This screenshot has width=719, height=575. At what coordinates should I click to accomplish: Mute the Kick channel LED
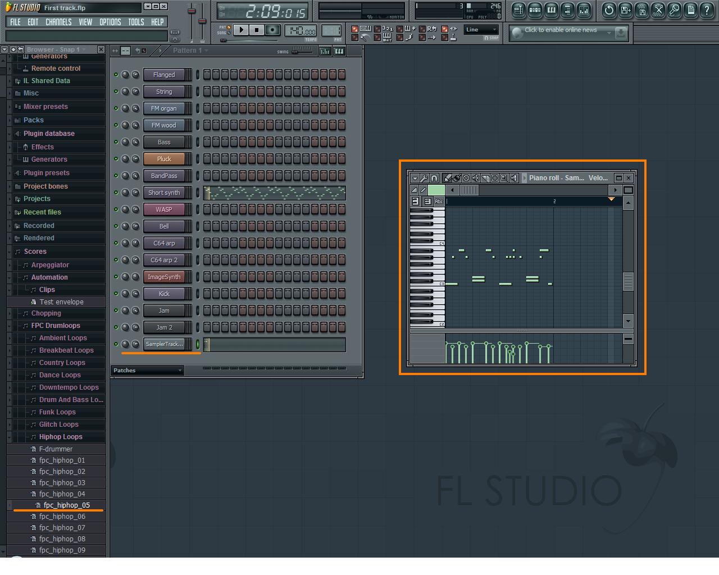pos(116,294)
